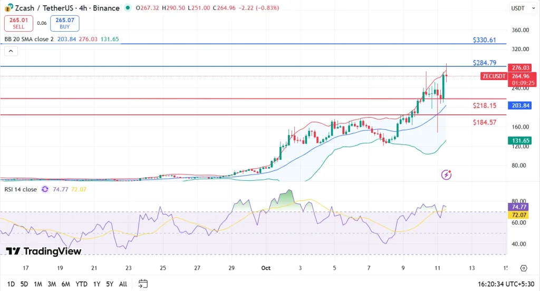Click the RSI indicator refresh icon
Viewport: 540px width, 291px height.
coord(45,189)
